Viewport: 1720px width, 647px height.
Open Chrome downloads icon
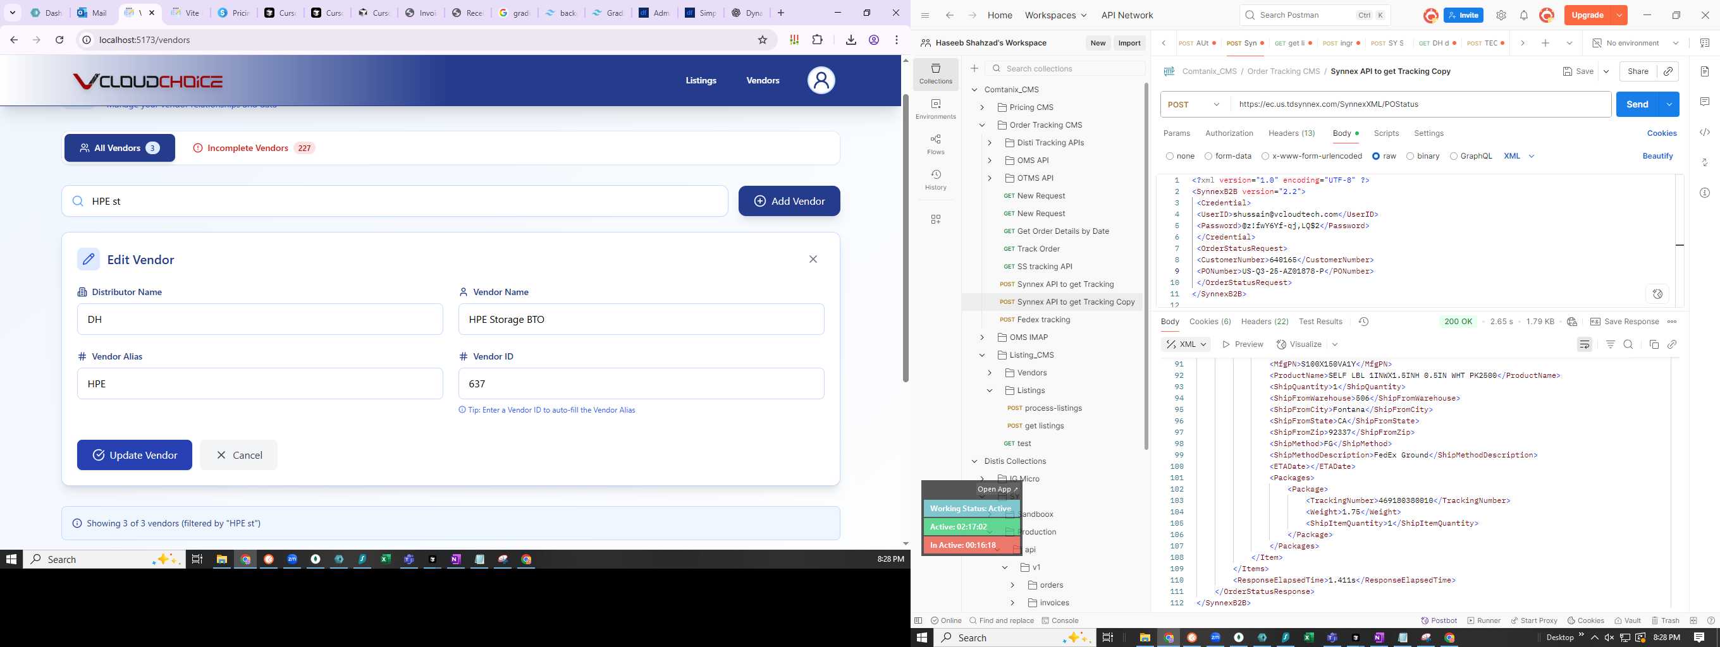point(851,40)
